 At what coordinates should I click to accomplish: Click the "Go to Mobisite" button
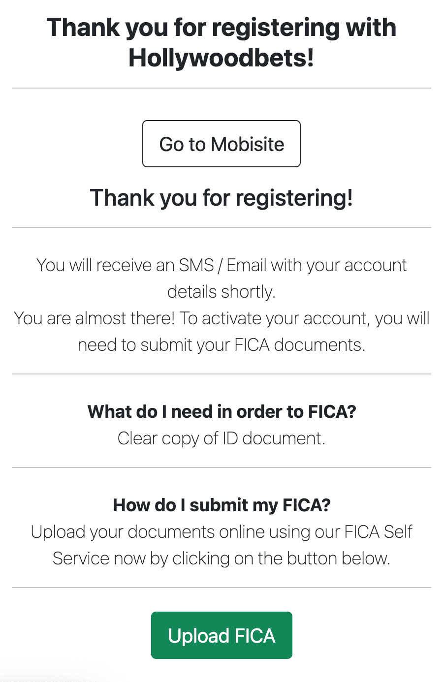[222, 144]
